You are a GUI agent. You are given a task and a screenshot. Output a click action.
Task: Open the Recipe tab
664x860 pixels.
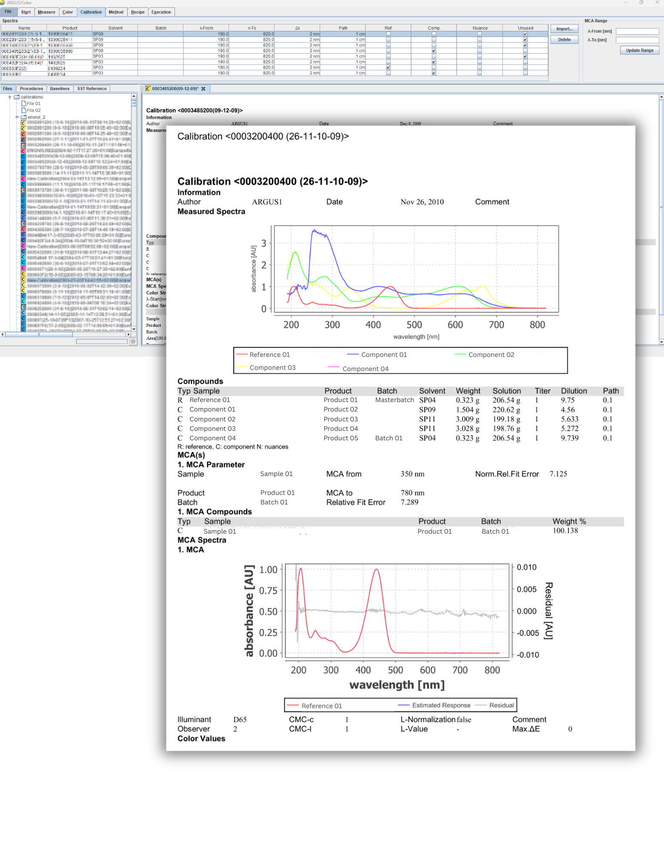click(138, 12)
